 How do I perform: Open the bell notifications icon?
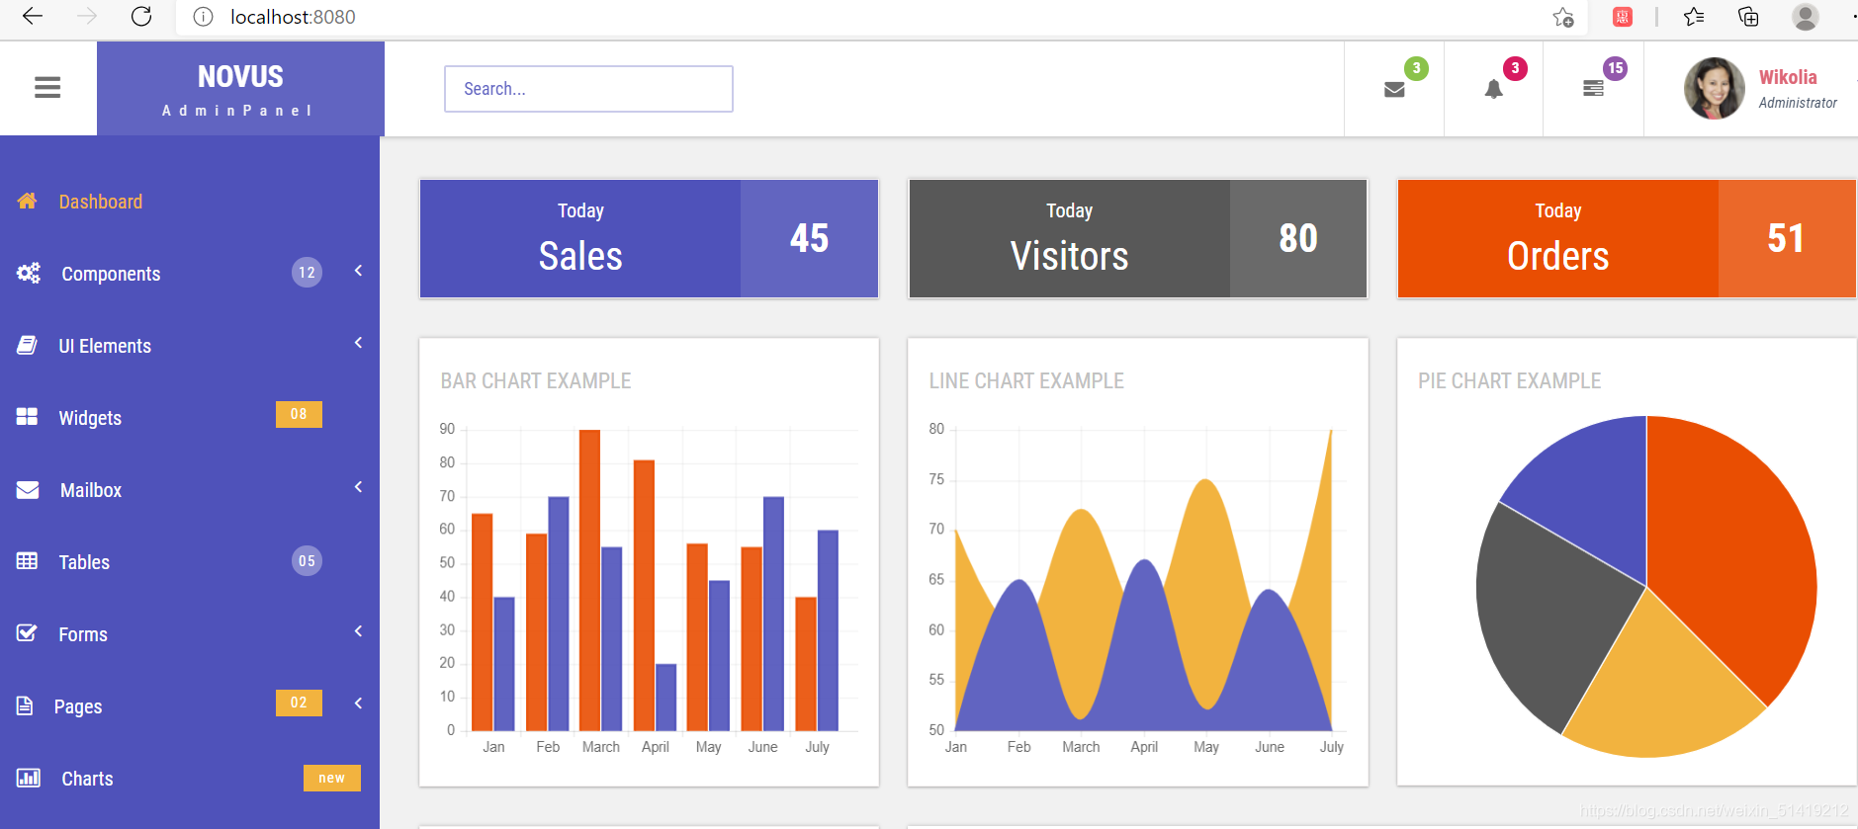pos(1494,89)
